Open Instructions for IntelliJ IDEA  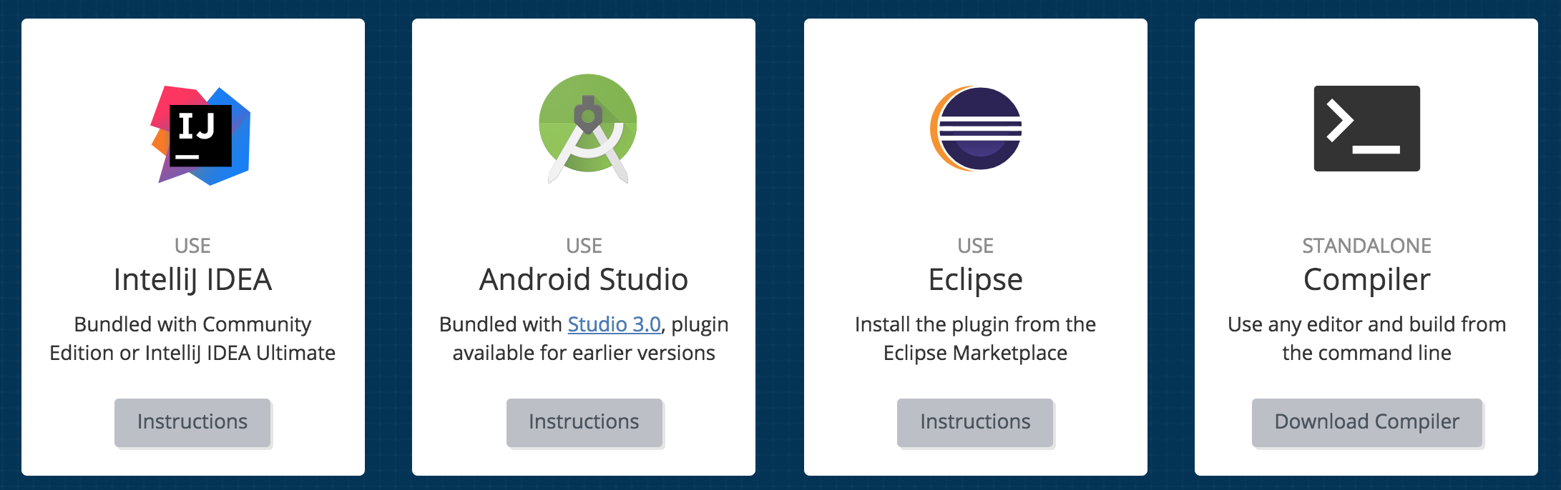(x=192, y=422)
